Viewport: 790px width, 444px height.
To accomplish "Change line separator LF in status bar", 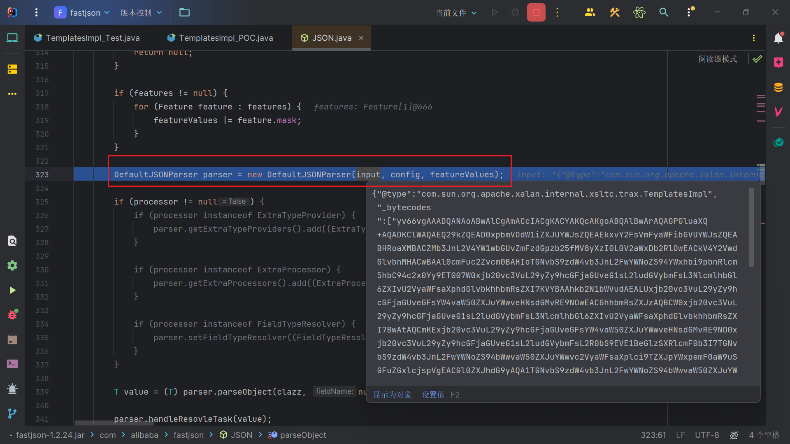I will point(680,435).
